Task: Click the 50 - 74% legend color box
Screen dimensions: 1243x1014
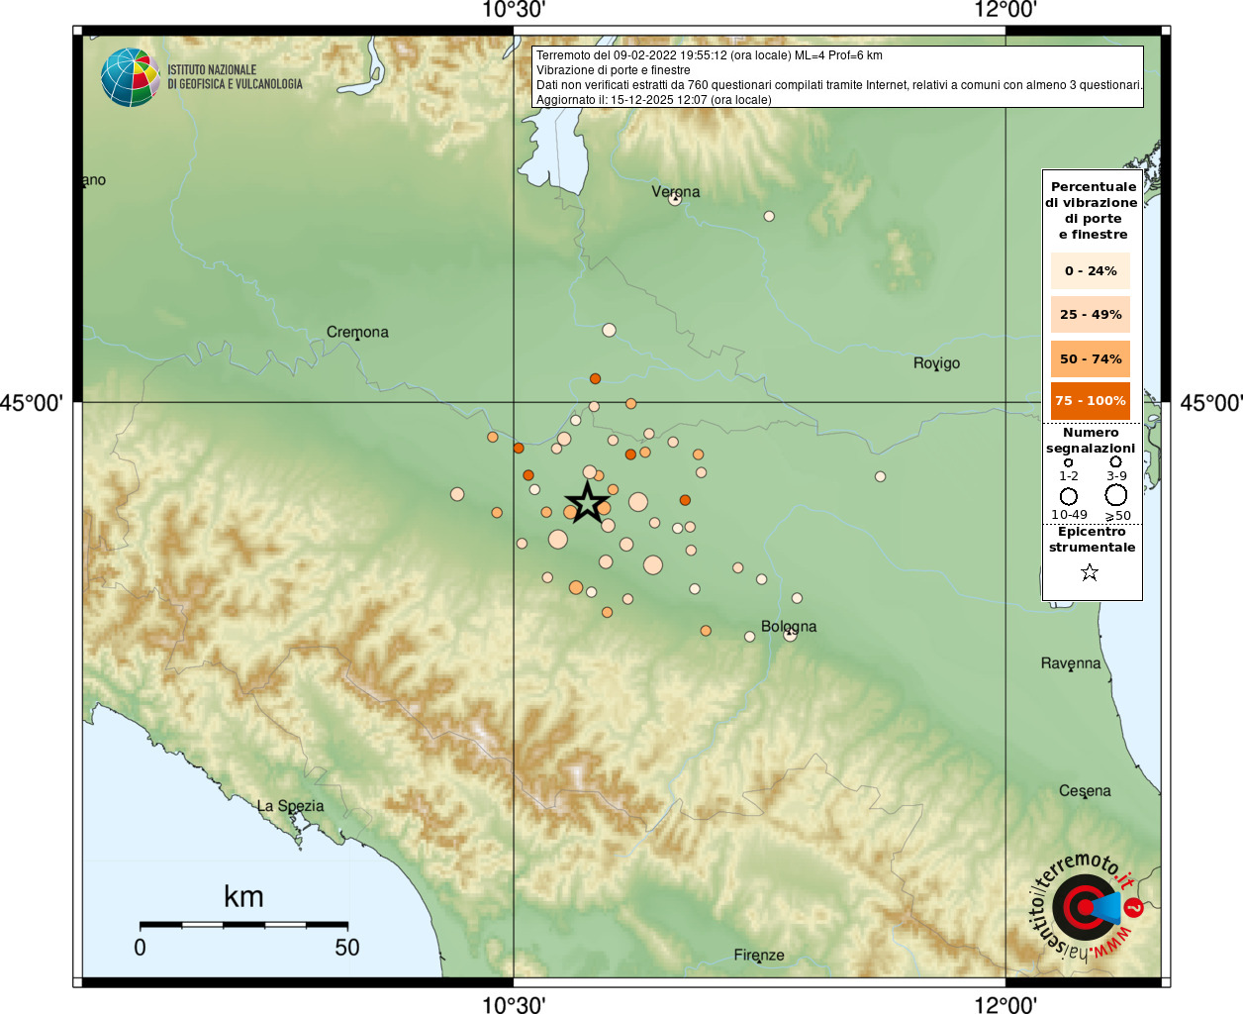Action: 1091,358
